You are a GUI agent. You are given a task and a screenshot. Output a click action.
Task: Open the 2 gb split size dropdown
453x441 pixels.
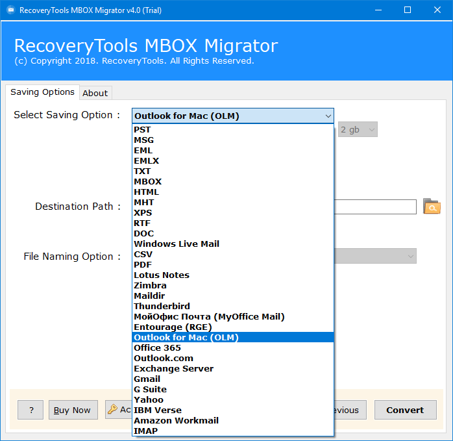click(x=358, y=129)
